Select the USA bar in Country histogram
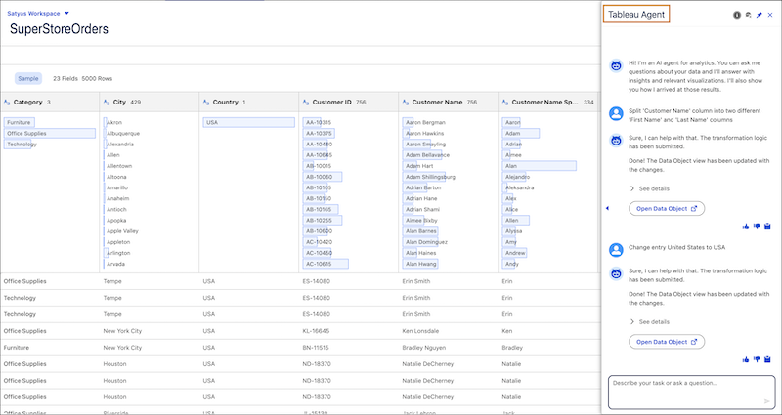 pos(249,123)
